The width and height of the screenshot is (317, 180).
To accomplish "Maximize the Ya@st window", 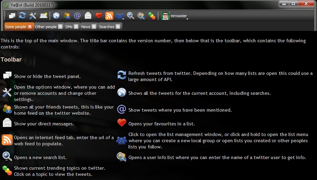I will coord(293,4).
